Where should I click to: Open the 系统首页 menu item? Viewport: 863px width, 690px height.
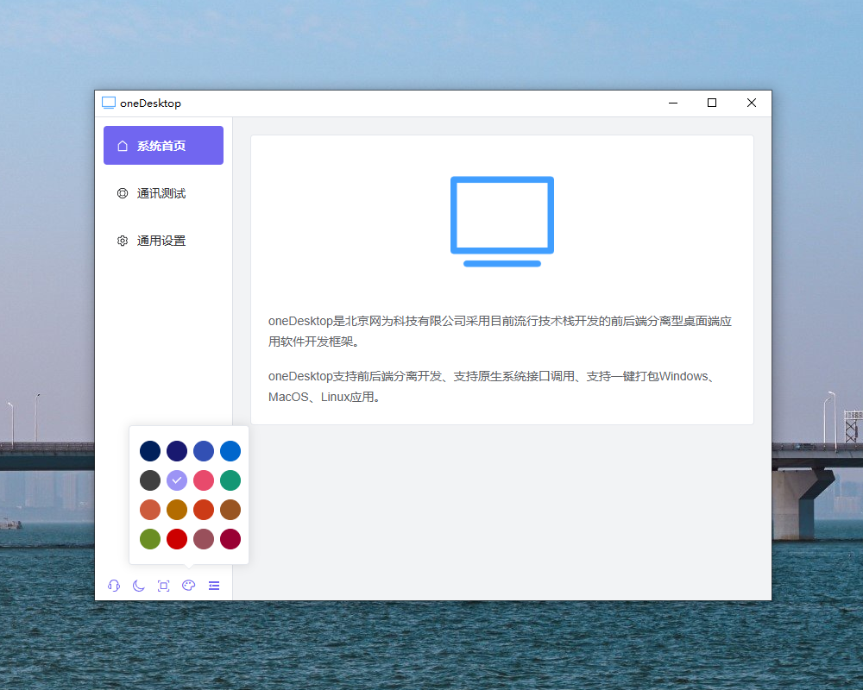click(x=163, y=145)
